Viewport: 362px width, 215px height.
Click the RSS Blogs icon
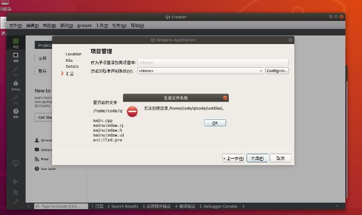click(37, 159)
